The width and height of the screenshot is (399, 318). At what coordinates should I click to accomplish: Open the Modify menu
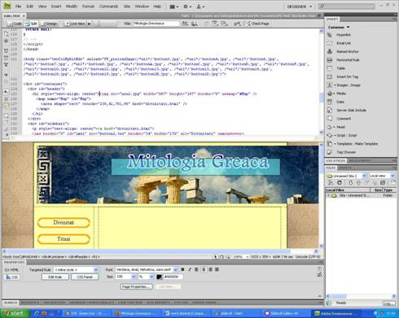click(x=72, y=7)
